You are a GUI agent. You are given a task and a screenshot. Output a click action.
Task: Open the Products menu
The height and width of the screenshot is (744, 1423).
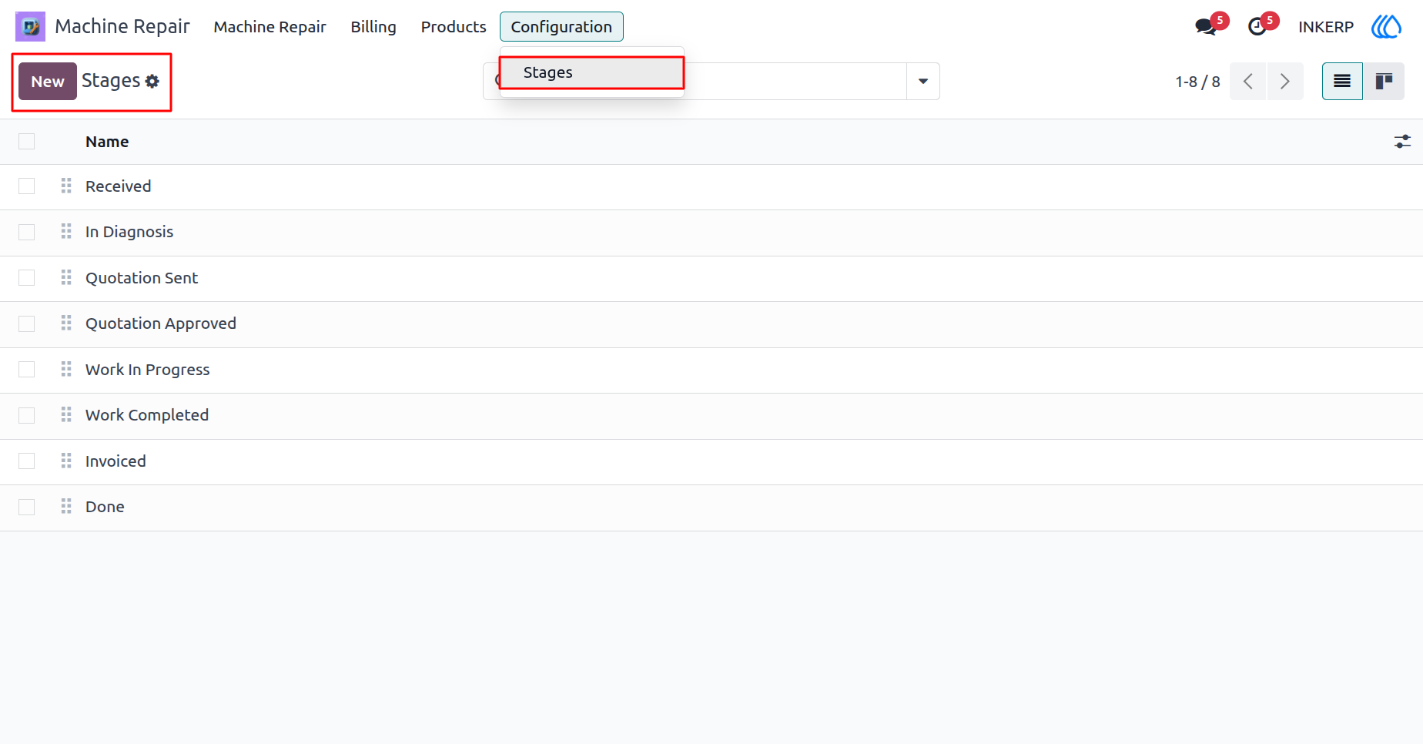(454, 27)
